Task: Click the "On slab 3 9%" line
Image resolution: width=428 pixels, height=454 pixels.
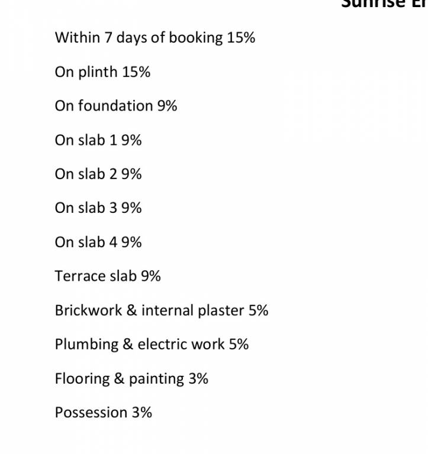Action: [x=98, y=208]
